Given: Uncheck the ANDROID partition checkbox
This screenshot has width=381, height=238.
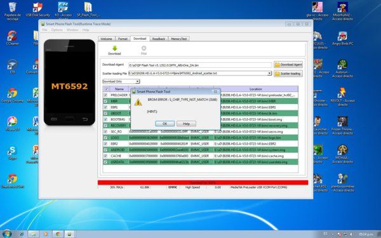Looking at the screenshot, I should coord(105,150).
